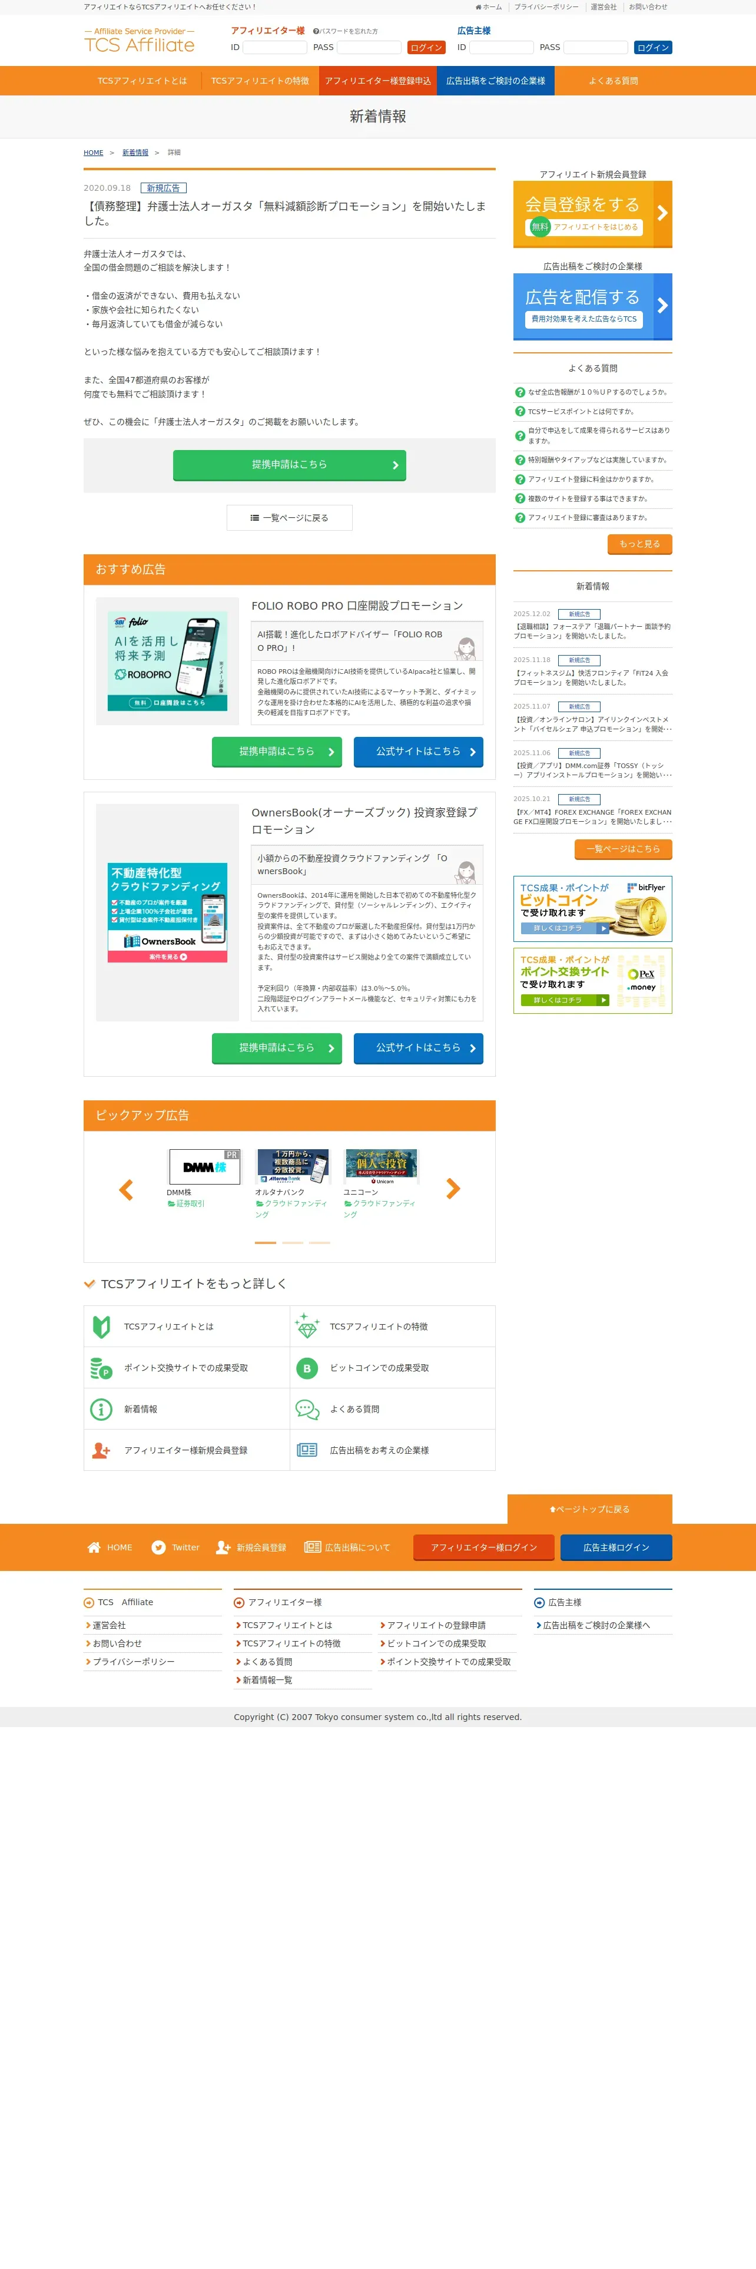This screenshot has width=756, height=2269.
Task: Click the green bitcoin B icon
Action: pos(307,1368)
